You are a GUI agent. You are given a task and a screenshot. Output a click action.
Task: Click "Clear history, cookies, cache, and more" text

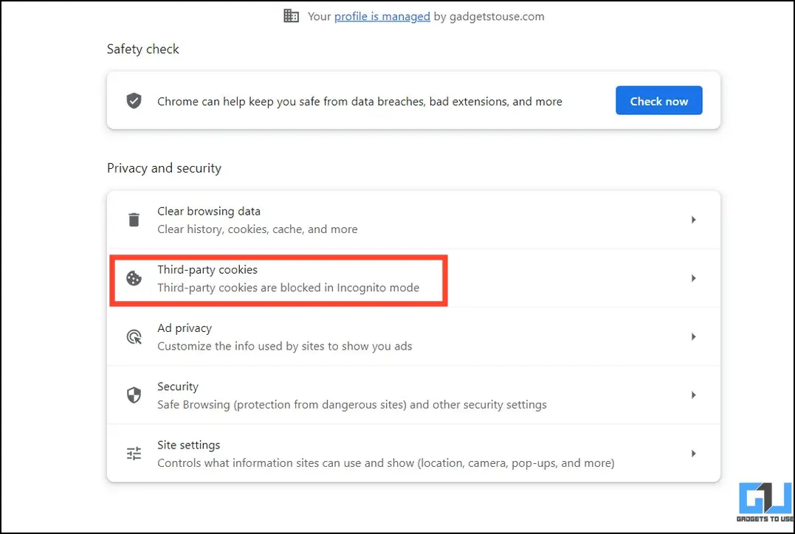257,229
